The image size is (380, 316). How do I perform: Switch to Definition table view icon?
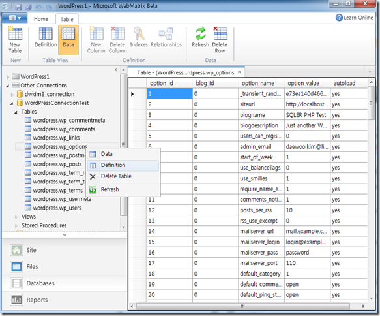46,38
